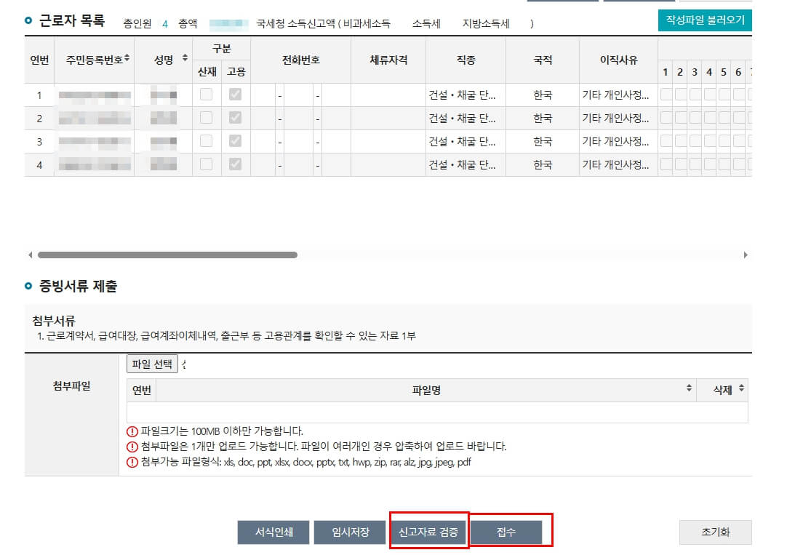Click the 소득세 label in the header

pyautogui.click(x=425, y=23)
